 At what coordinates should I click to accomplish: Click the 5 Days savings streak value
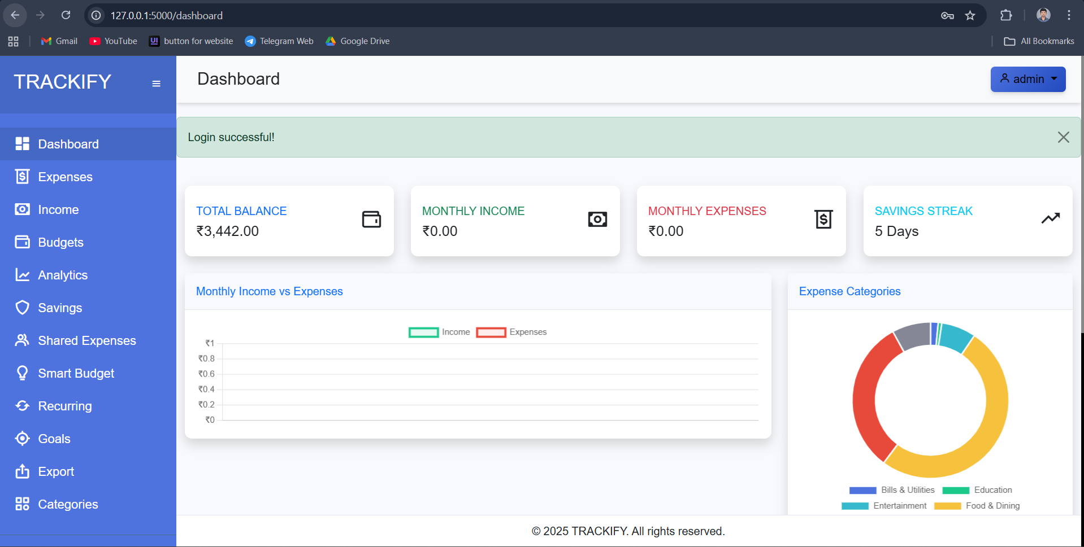[896, 231]
